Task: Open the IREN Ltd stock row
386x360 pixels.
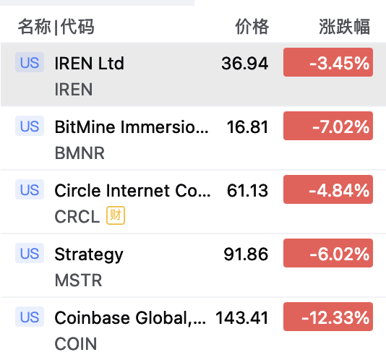Action: [x=193, y=75]
